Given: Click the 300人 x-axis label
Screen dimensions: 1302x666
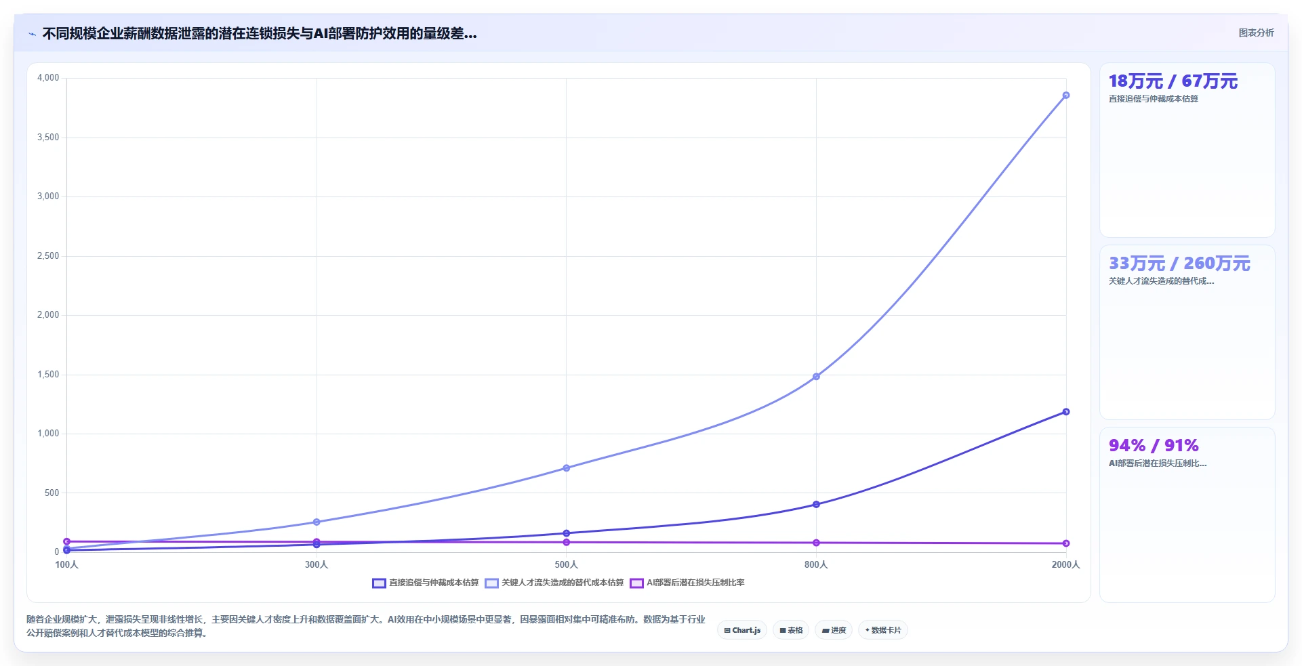Looking at the screenshot, I should pos(317,564).
